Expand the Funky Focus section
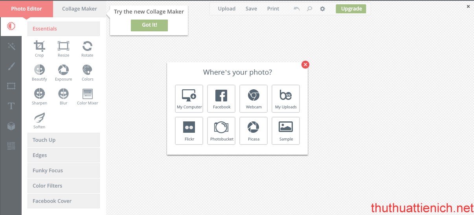The image size is (474, 215). tap(64, 170)
